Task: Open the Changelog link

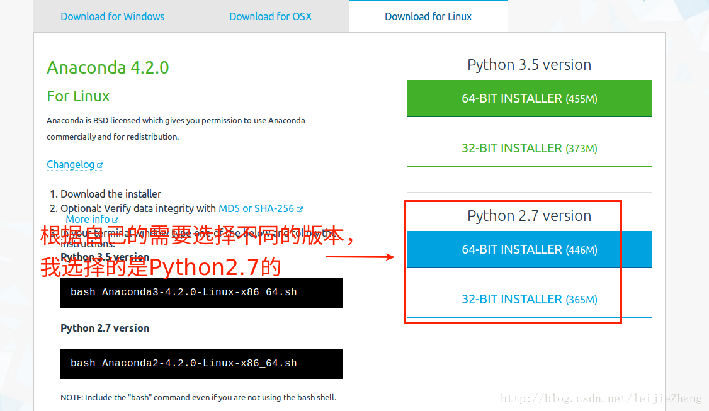Action: pyautogui.click(x=71, y=164)
